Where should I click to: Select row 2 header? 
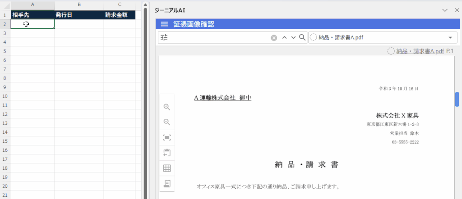tap(5, 24)
